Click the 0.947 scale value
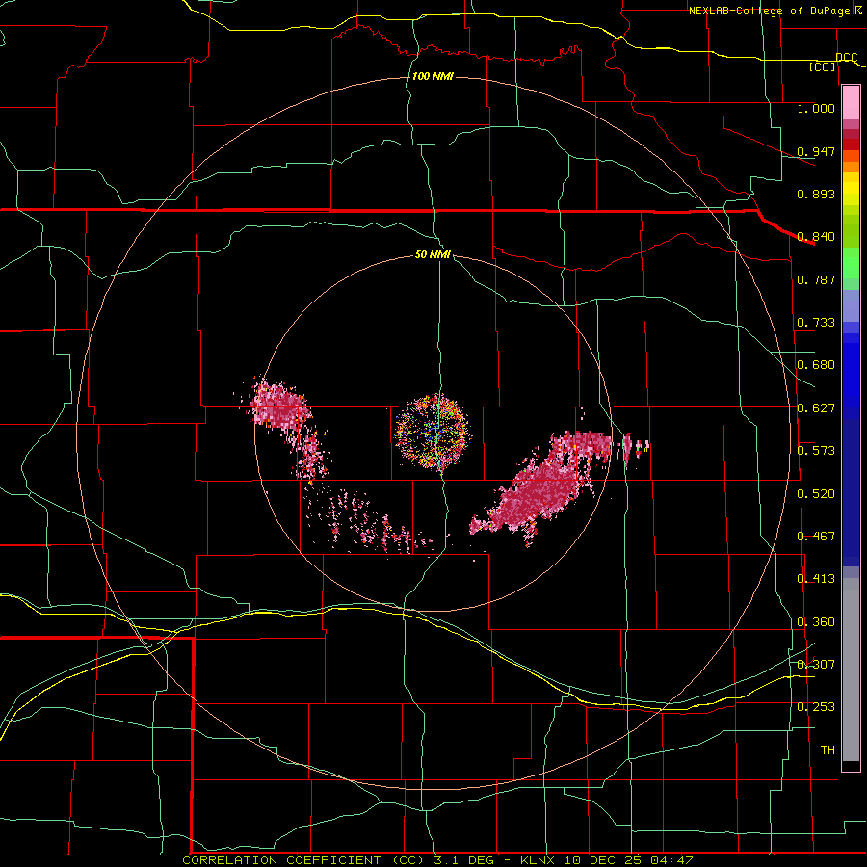The width and height of the screenshot is (867, 867). point(816,151)
